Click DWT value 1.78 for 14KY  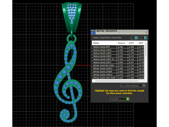[x=131, y=53]
